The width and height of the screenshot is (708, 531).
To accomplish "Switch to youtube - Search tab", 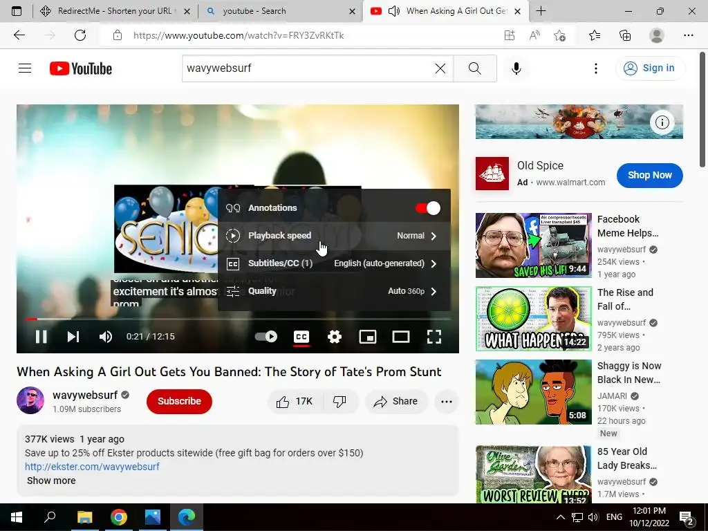I will (x=280, y=11).
